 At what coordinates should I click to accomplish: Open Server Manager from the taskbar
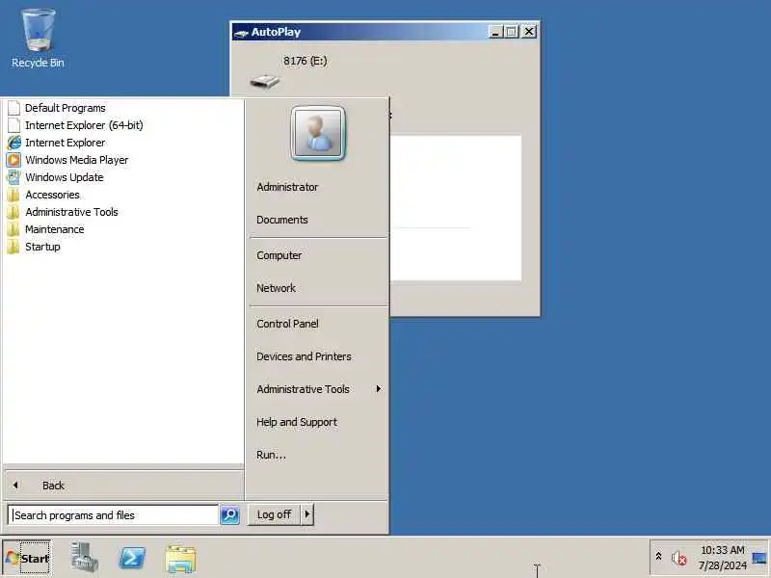[x=85, y=558]
